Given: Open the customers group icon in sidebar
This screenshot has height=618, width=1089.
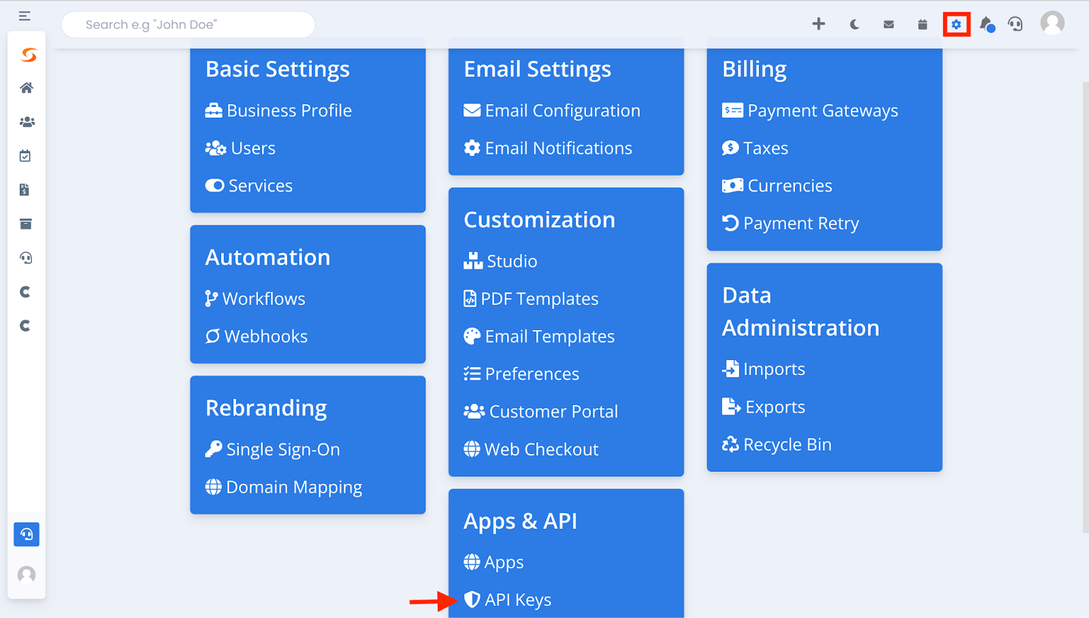Looking at the screenshot, I should tap(27, 122).
